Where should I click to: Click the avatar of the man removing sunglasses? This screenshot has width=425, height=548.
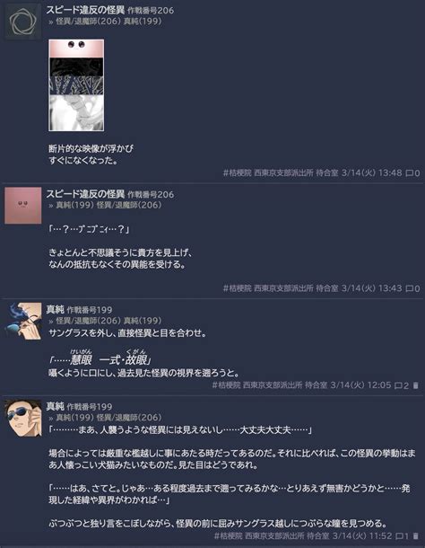(x=23, y=322)
